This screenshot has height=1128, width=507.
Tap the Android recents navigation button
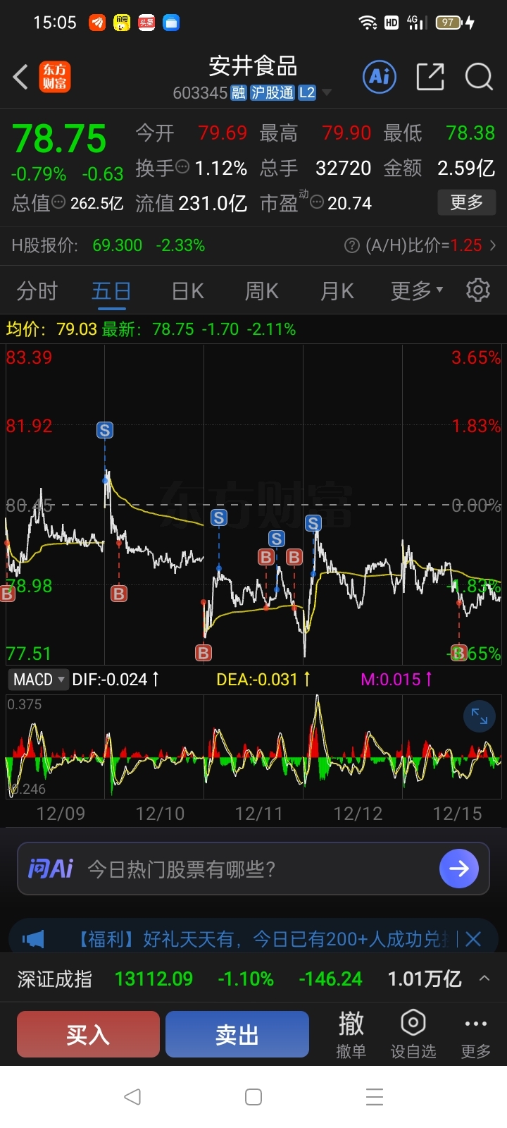(x=375, y=1096)
